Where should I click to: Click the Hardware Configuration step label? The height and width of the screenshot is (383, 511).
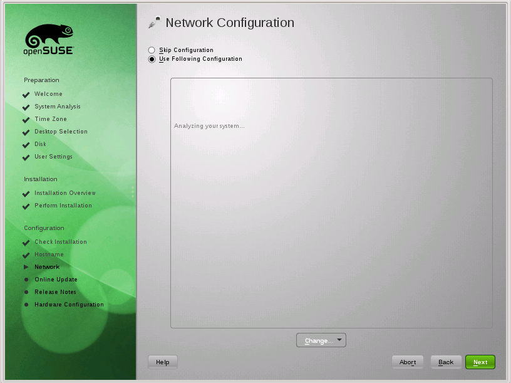pos(69,305)
